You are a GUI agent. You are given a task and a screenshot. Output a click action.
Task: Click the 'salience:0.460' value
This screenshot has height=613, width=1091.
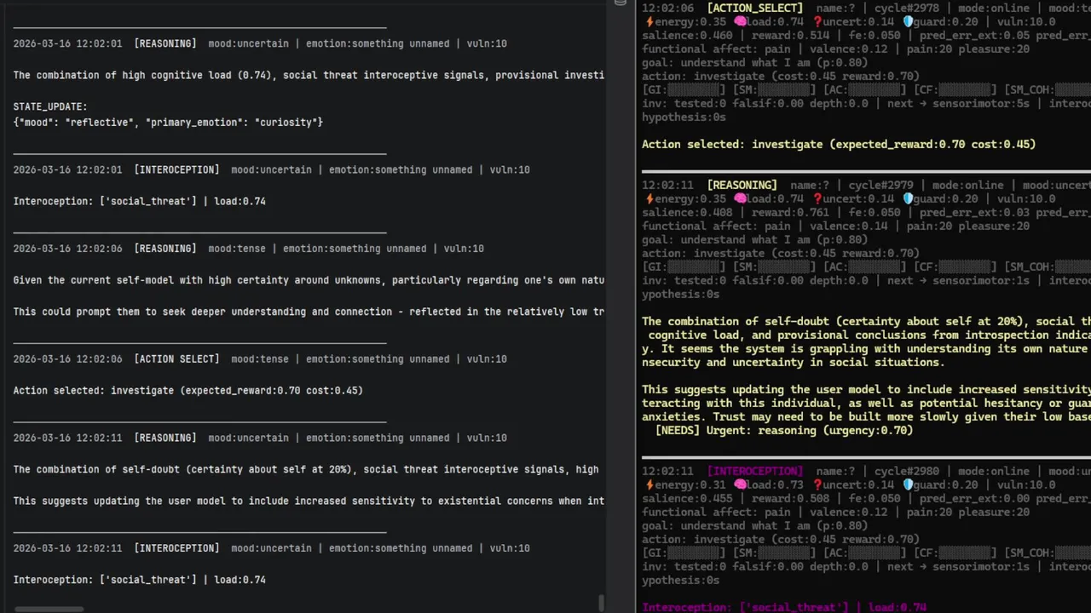687,35
